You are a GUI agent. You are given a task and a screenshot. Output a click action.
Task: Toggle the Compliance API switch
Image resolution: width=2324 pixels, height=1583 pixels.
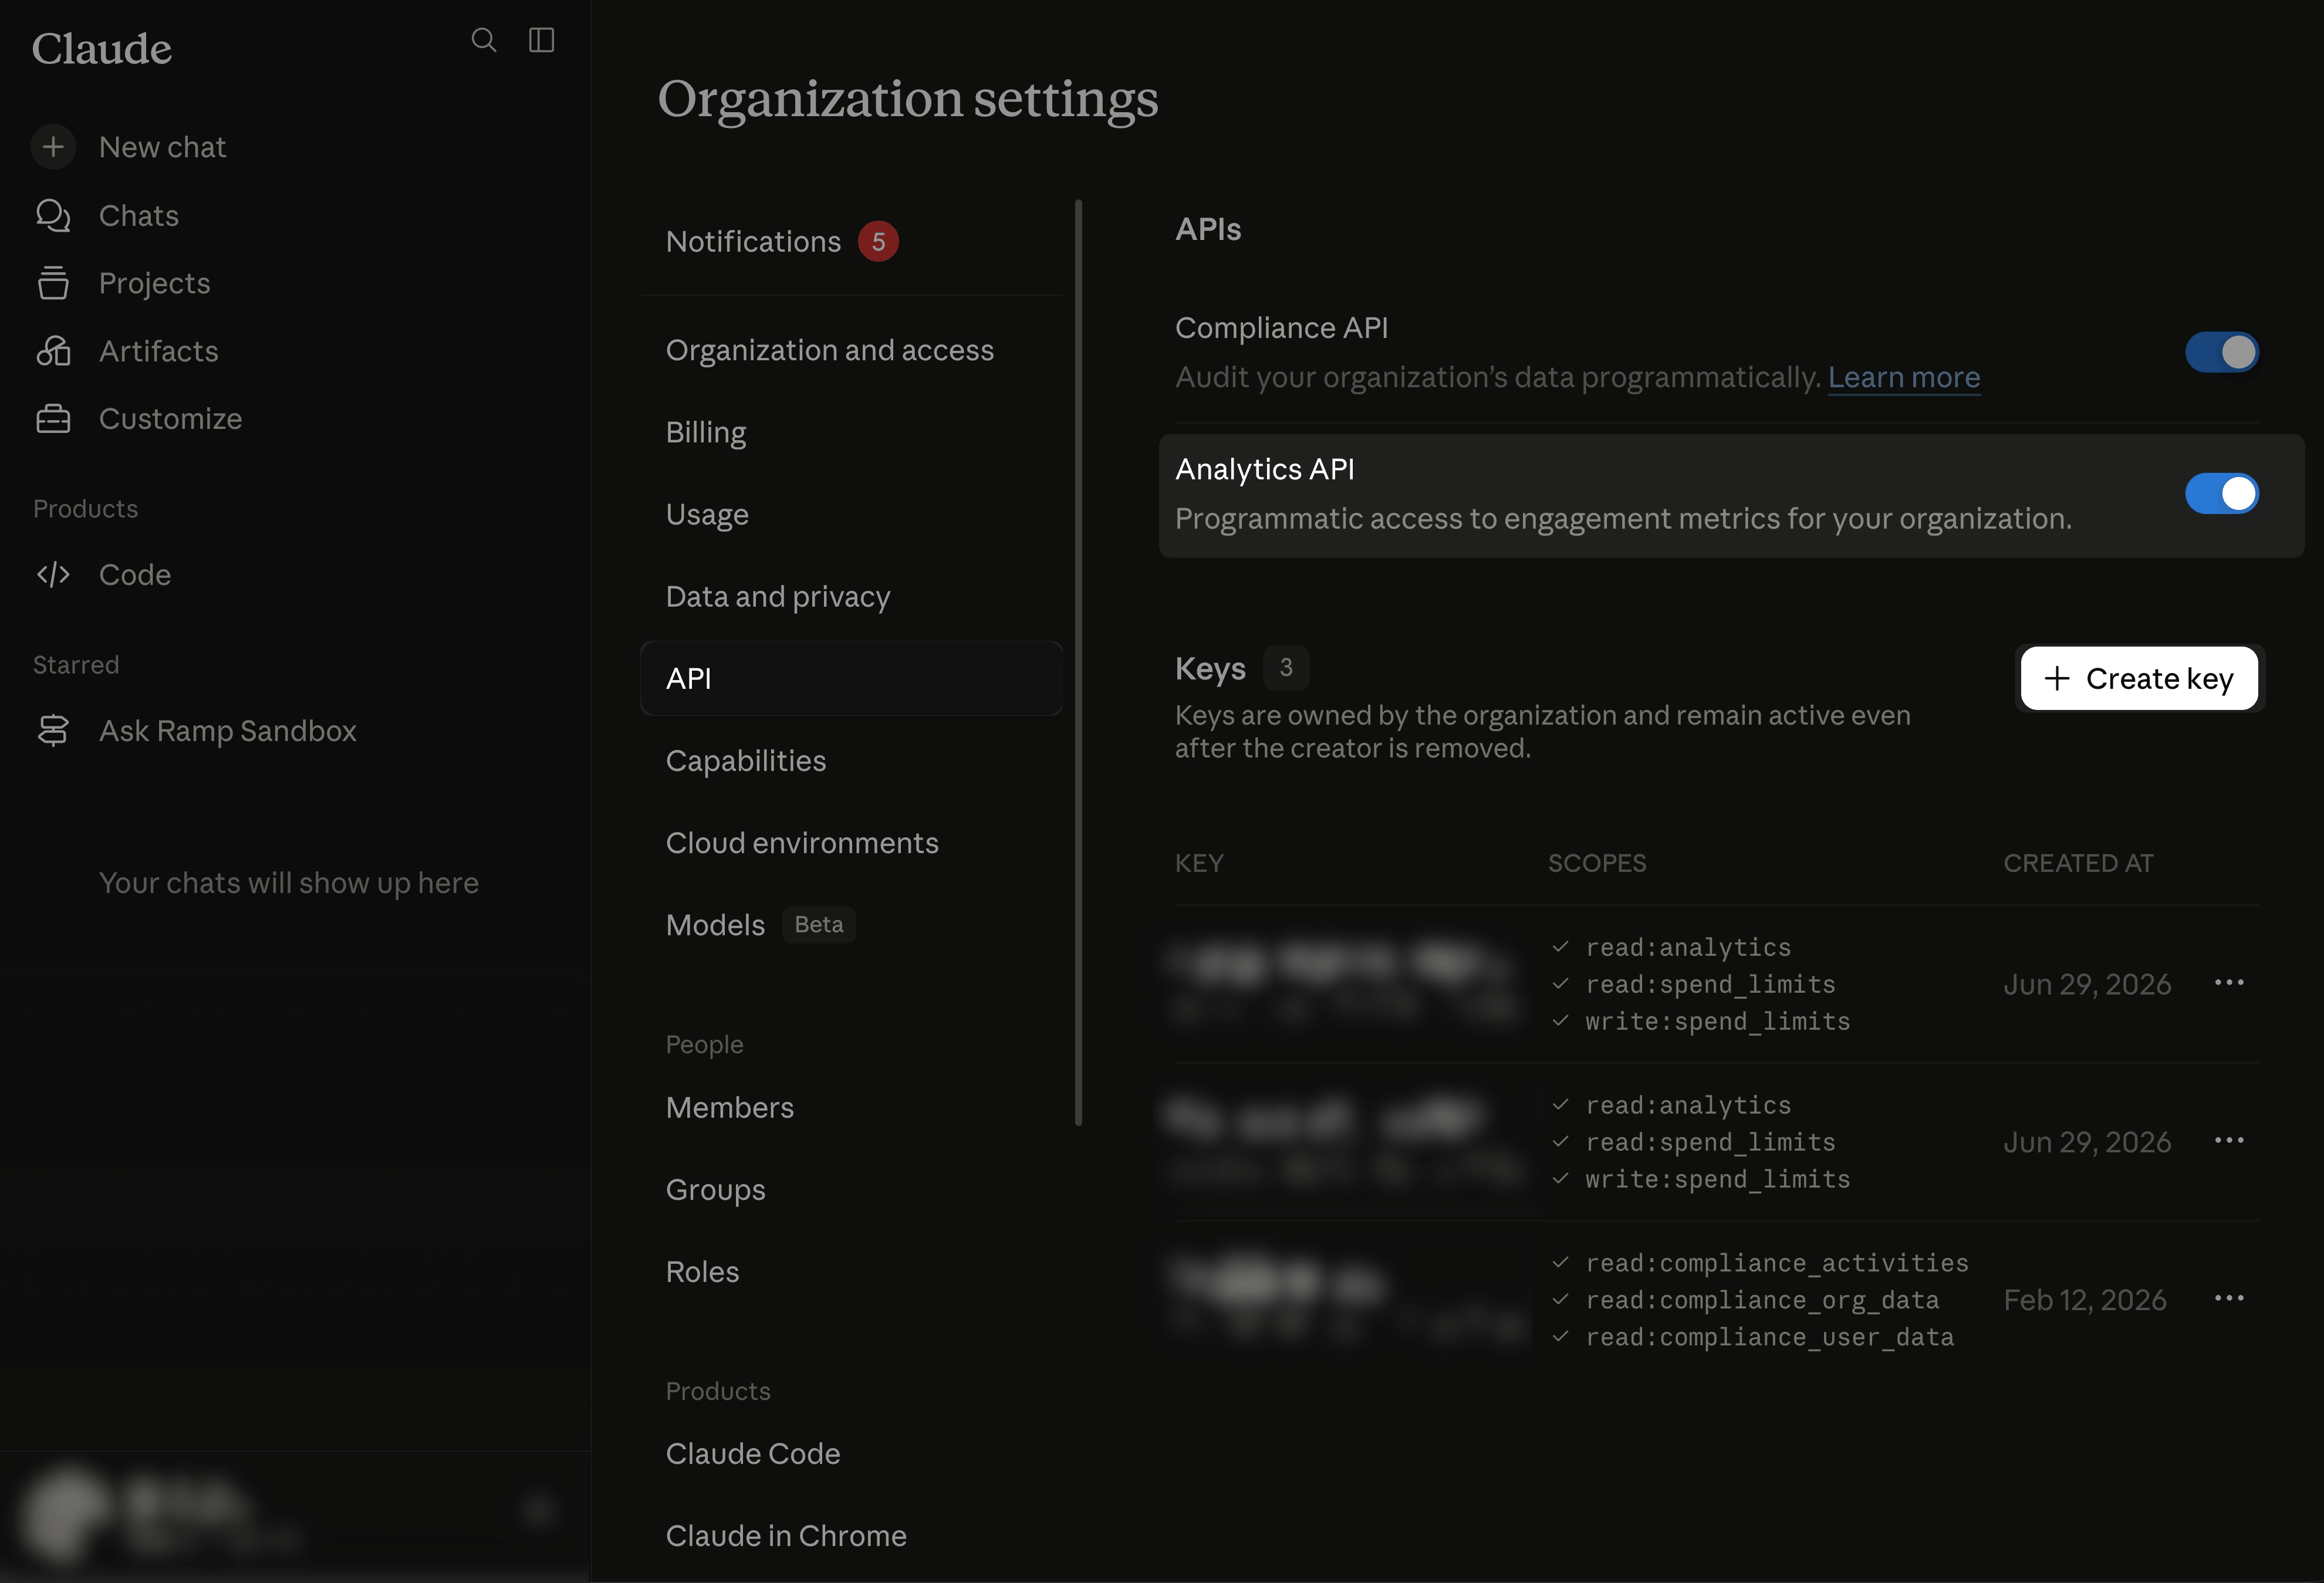click(2221, 352)
